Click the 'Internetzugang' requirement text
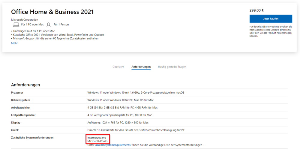 (97, 138)
